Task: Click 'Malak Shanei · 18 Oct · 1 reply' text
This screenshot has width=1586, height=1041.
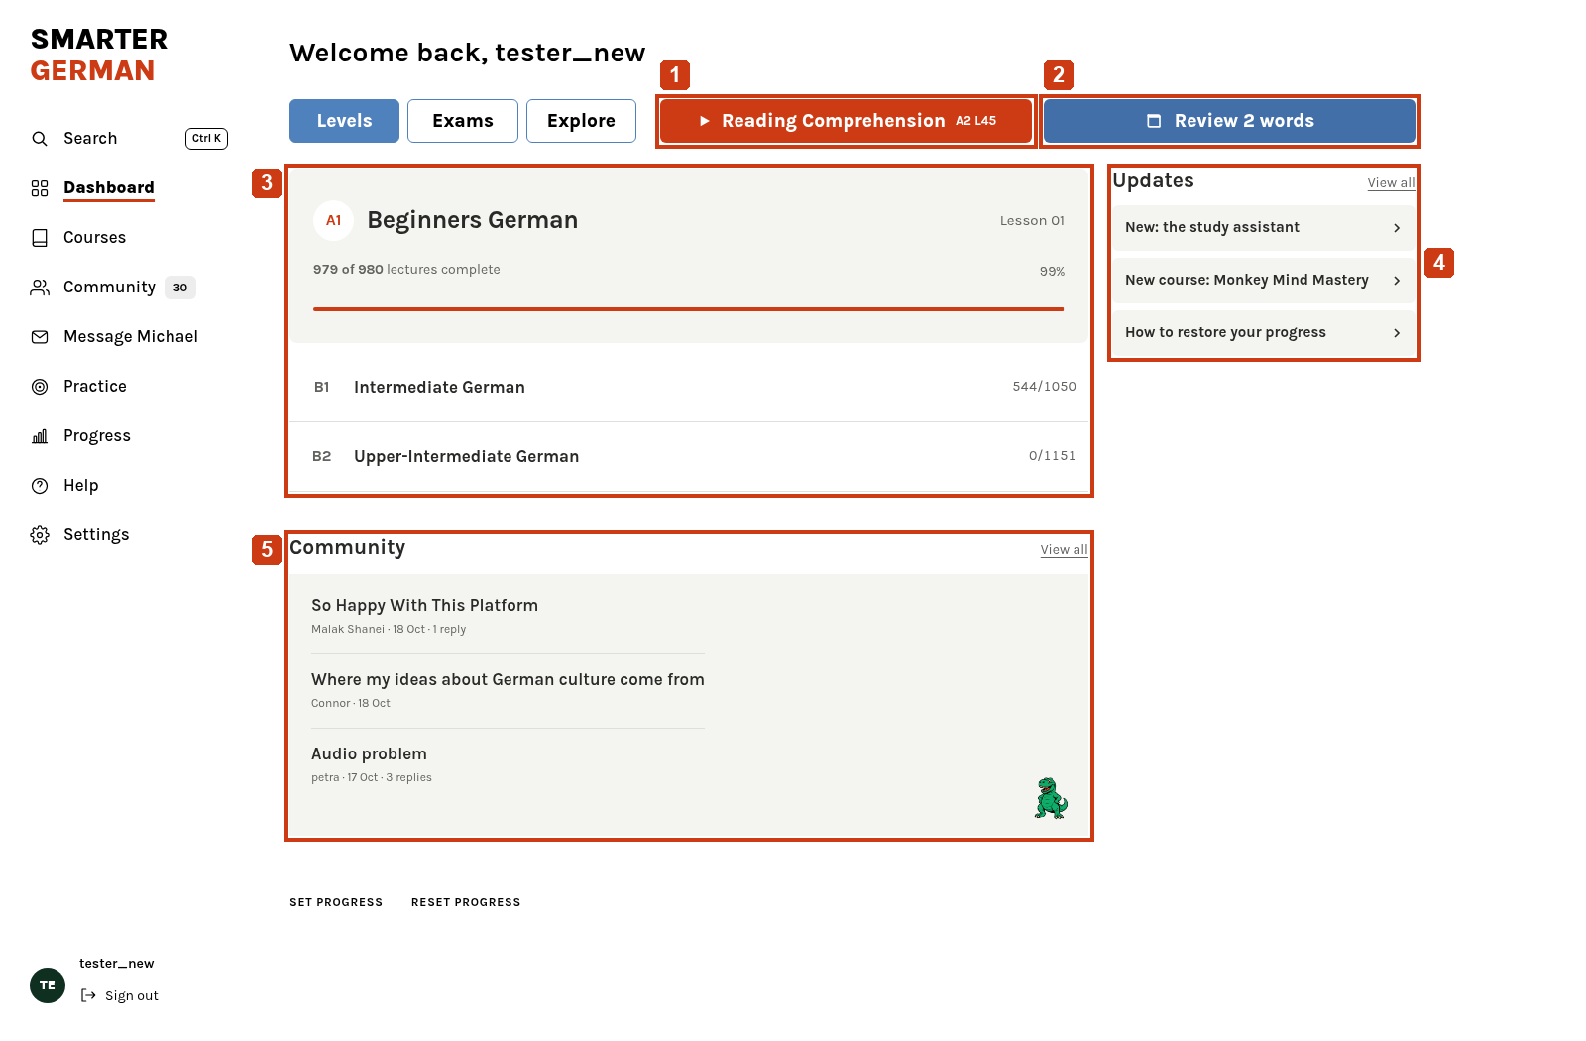Action: click(389, 630)
